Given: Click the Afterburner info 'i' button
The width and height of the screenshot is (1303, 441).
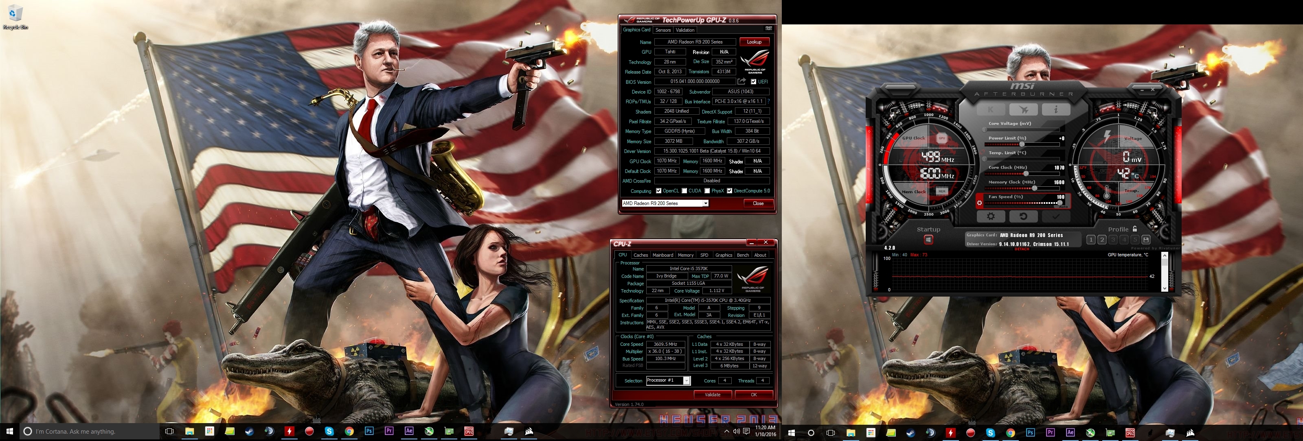Looking at the screenshot, I should (x=1056, y=109).
